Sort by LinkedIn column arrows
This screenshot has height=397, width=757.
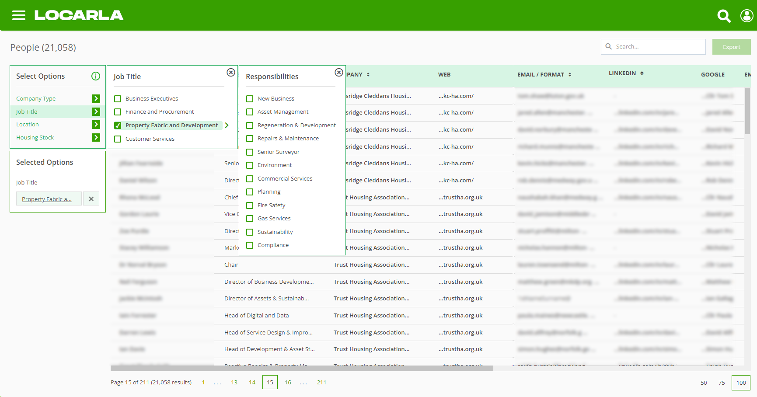pyautogui.click(x=642, y=73)
